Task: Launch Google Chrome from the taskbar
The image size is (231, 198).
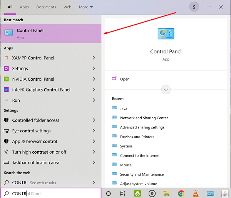Action: tap(181, 193)
